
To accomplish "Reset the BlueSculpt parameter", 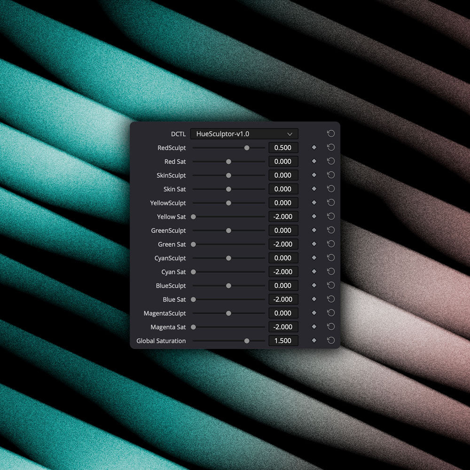I will tap(330, 285).
